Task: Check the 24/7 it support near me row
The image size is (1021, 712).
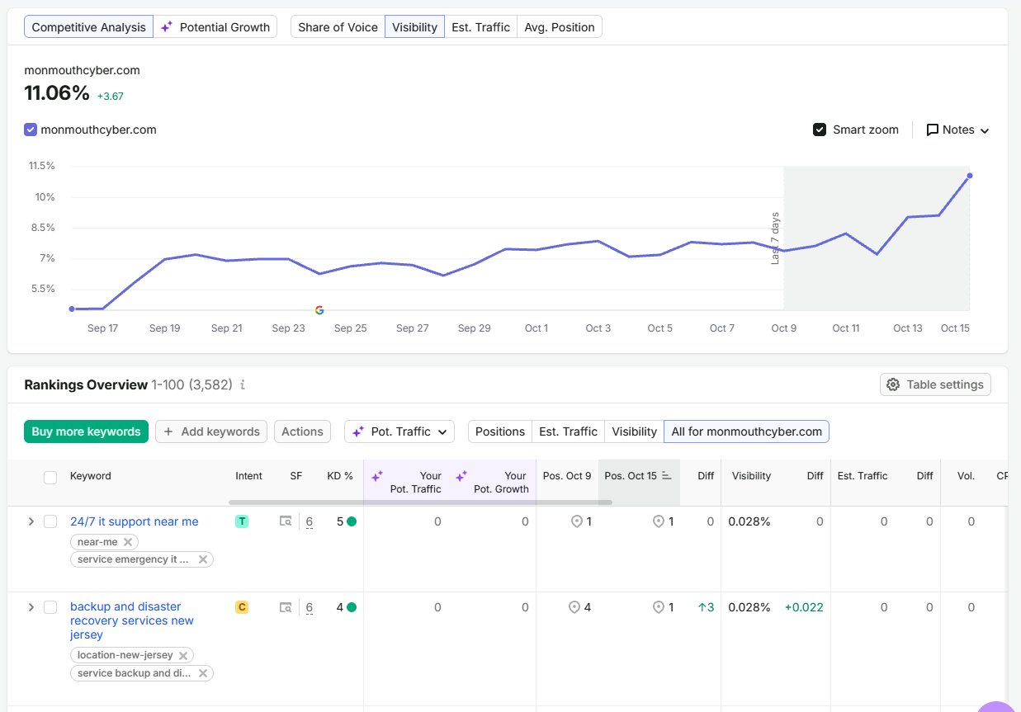Action: [x=50, y=521]
